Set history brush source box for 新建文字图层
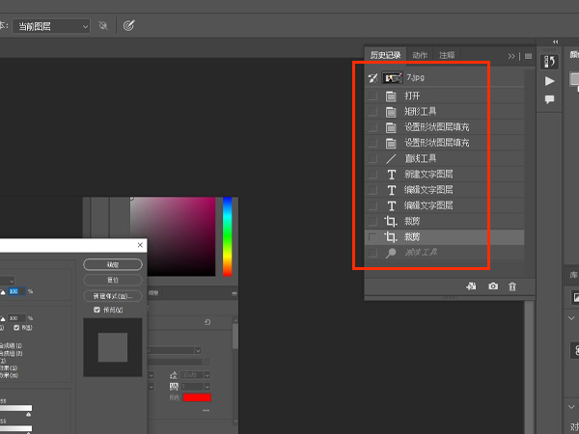The width and height of the screenshot is (579, 434). pos(372,175)
